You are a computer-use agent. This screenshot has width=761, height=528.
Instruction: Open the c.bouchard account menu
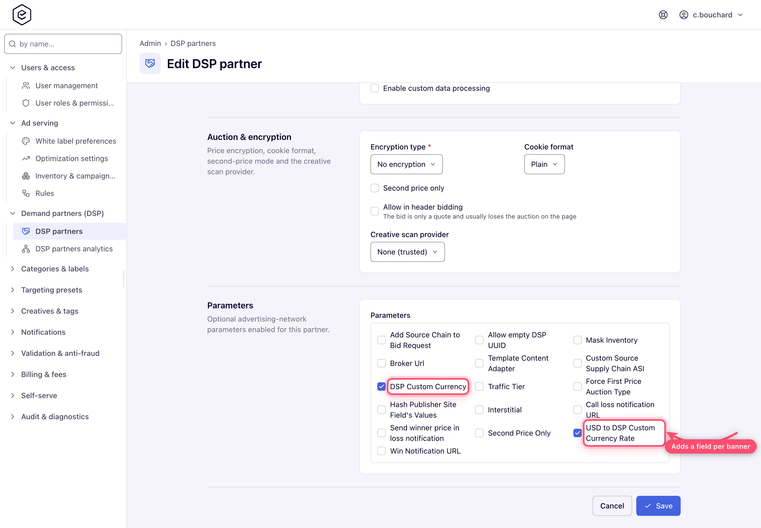tap(711, 15)
